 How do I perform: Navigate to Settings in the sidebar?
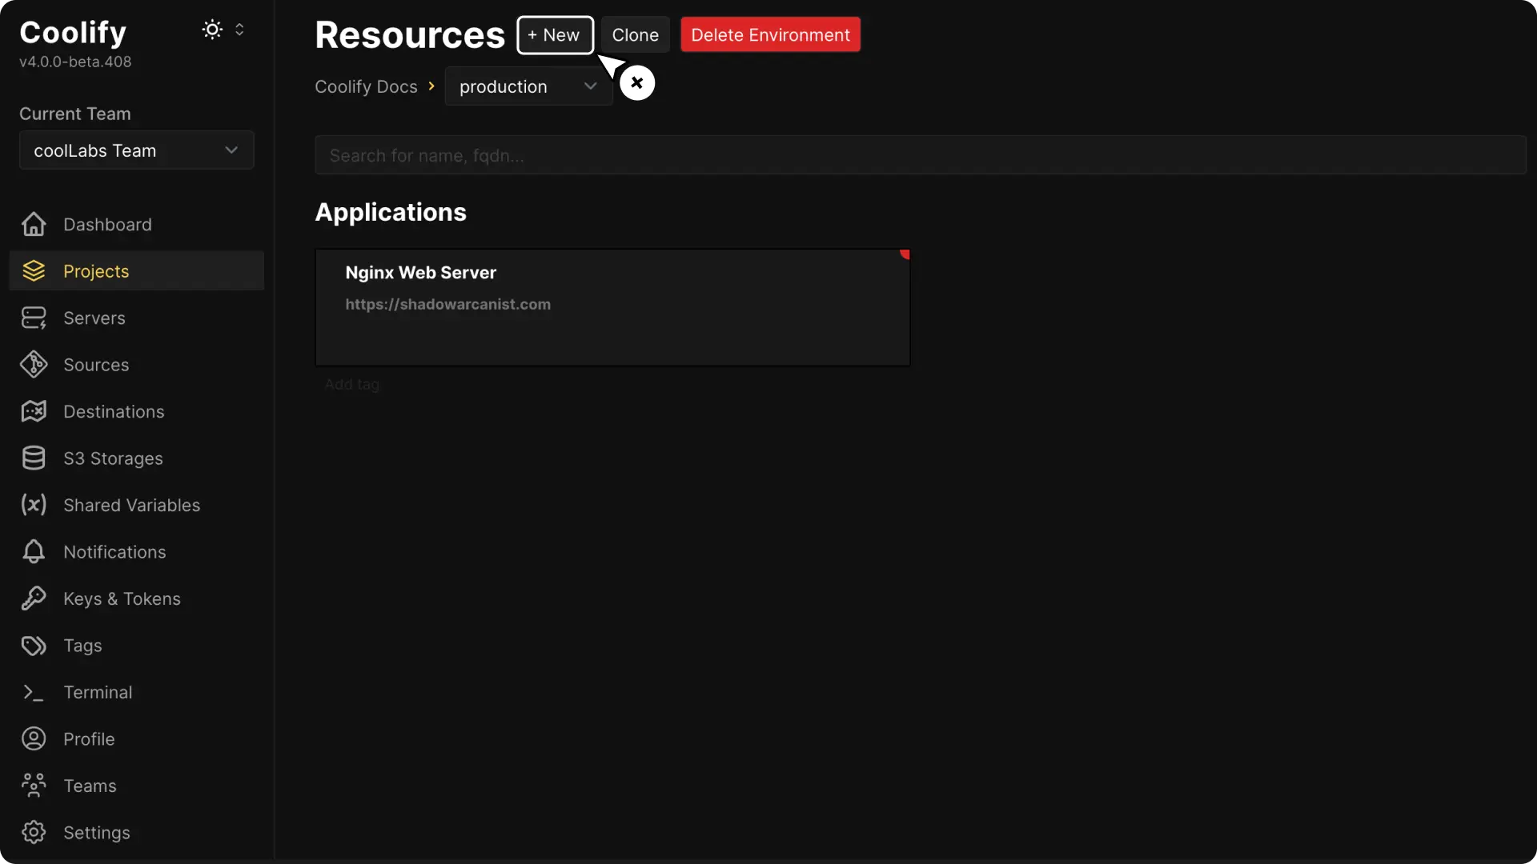coord(95,832)
